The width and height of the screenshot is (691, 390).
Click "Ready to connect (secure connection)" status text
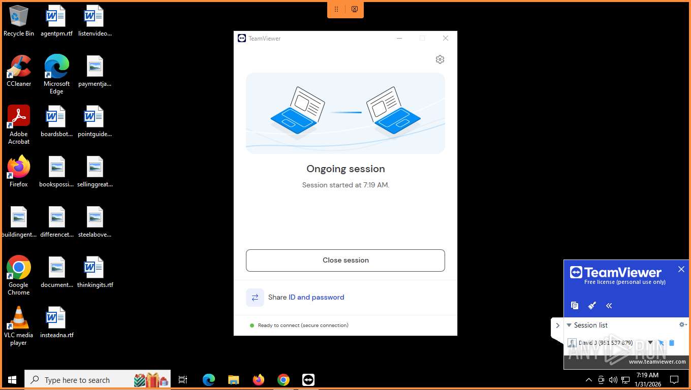tap(303, 326)
